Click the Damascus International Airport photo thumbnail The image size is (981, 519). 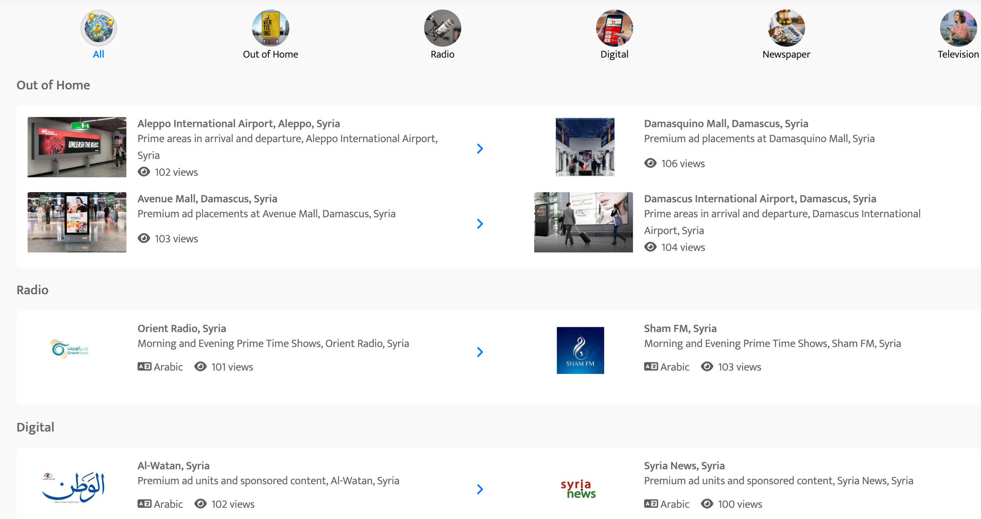tap(583, 222)
